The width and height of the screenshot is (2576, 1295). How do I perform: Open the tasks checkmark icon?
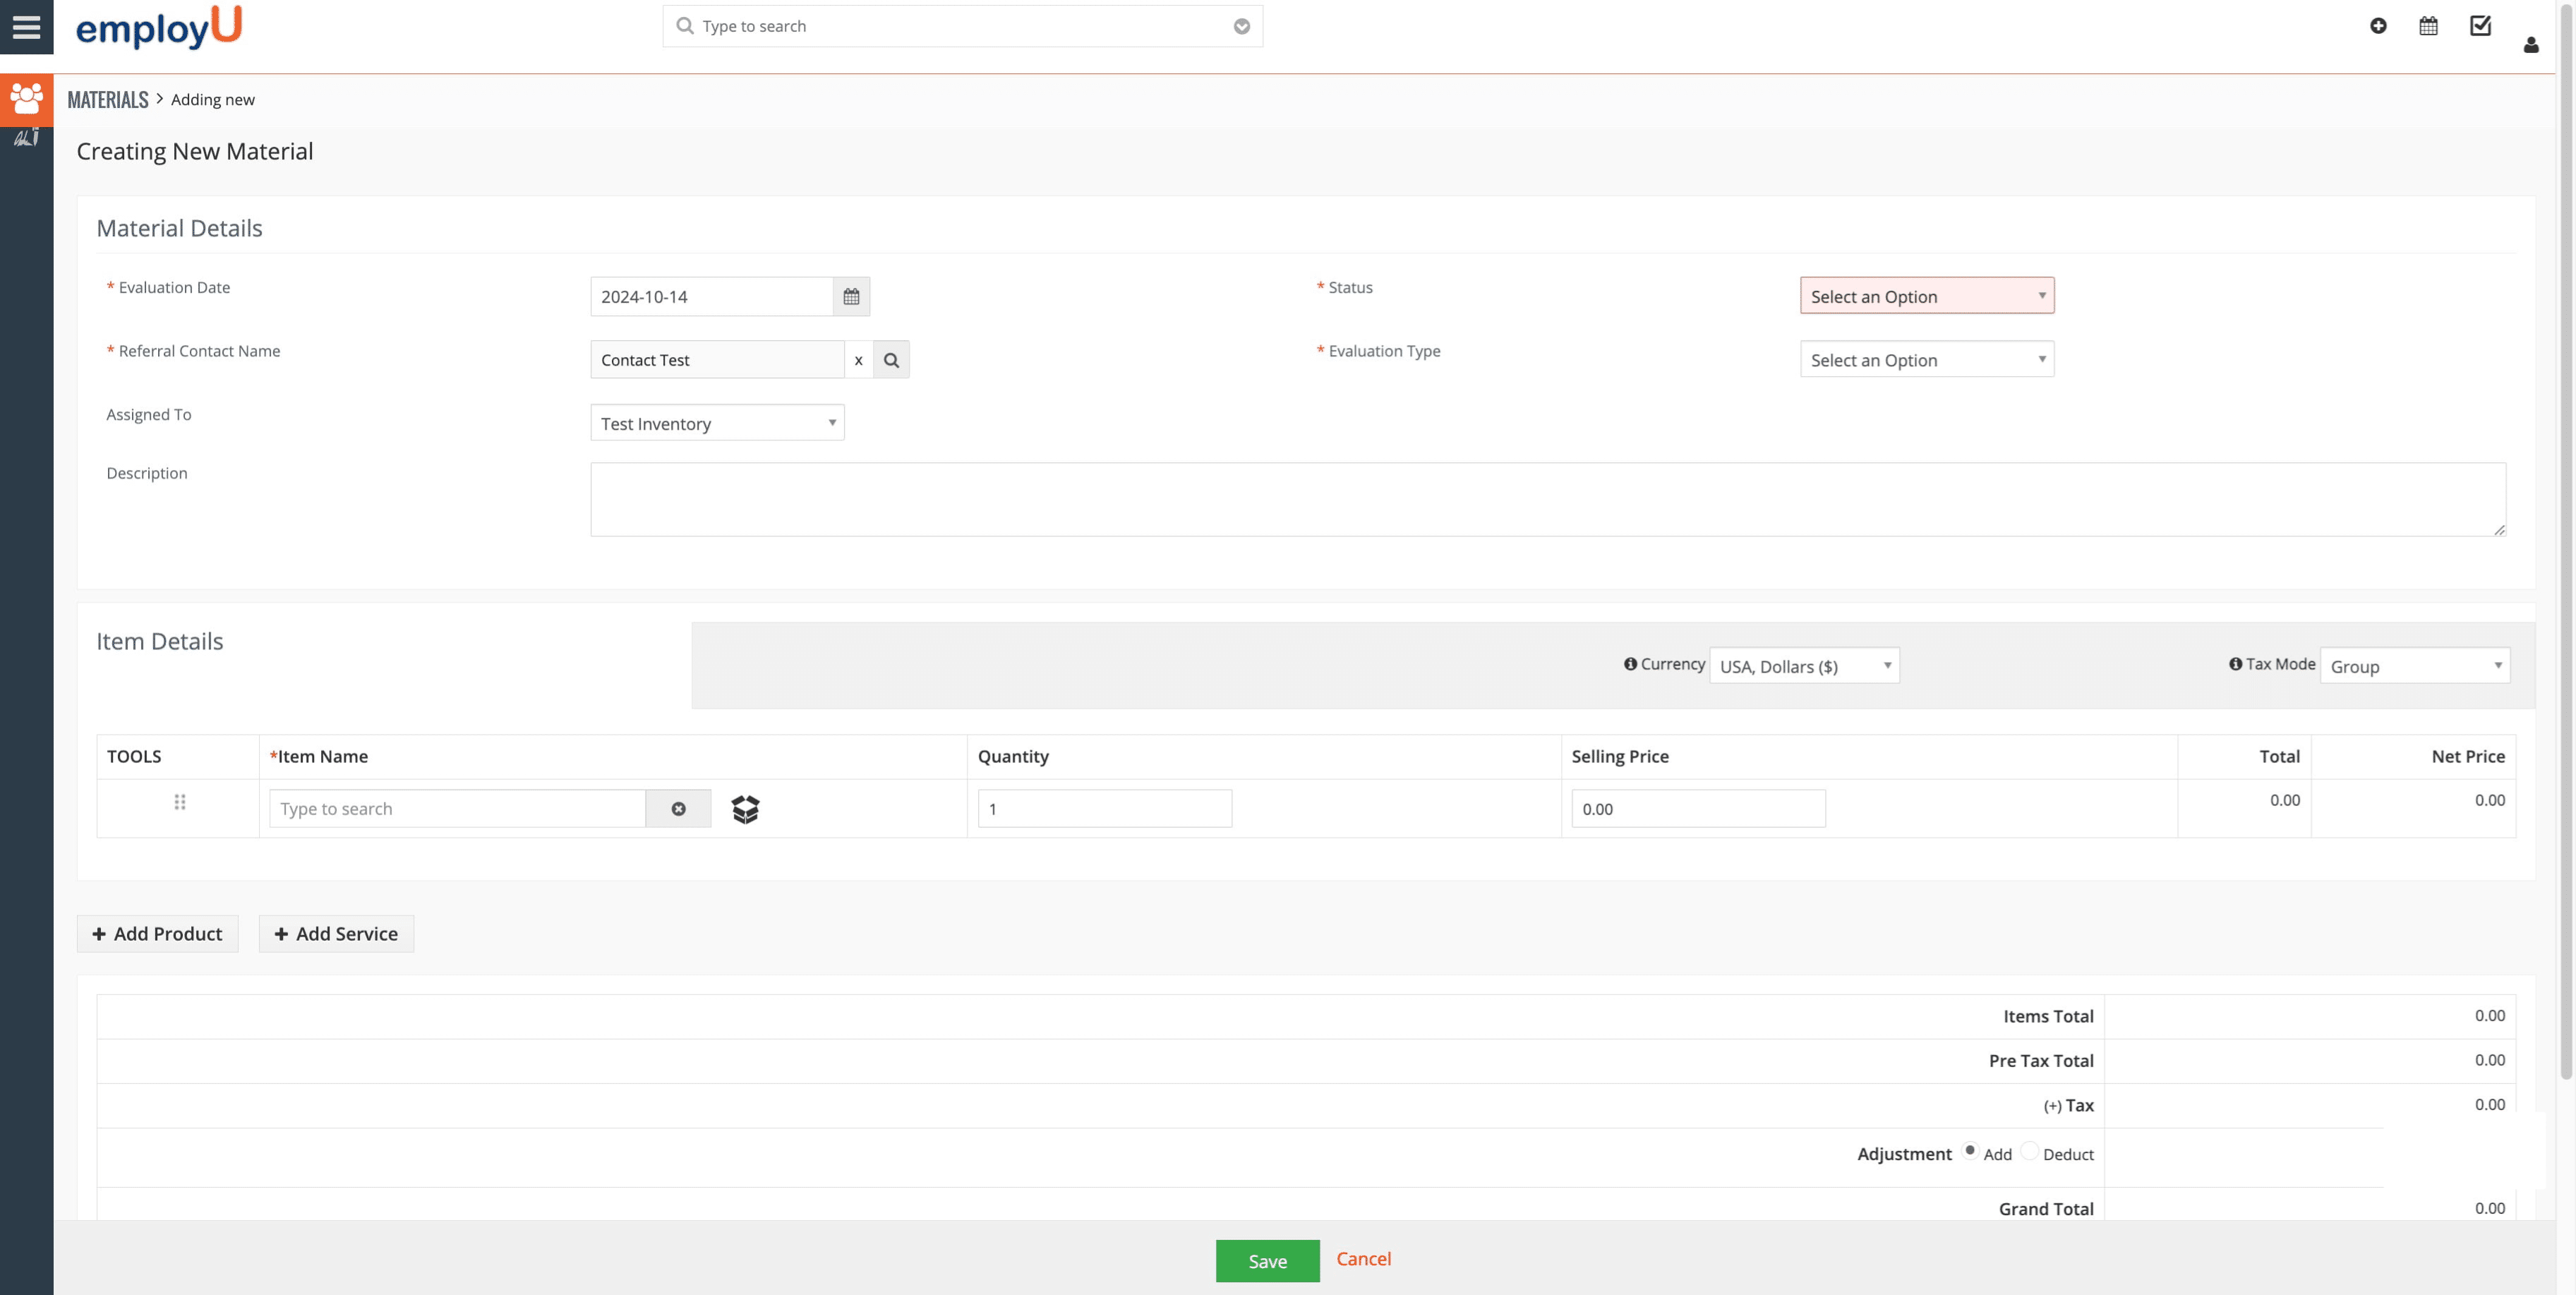point(2480,26)
